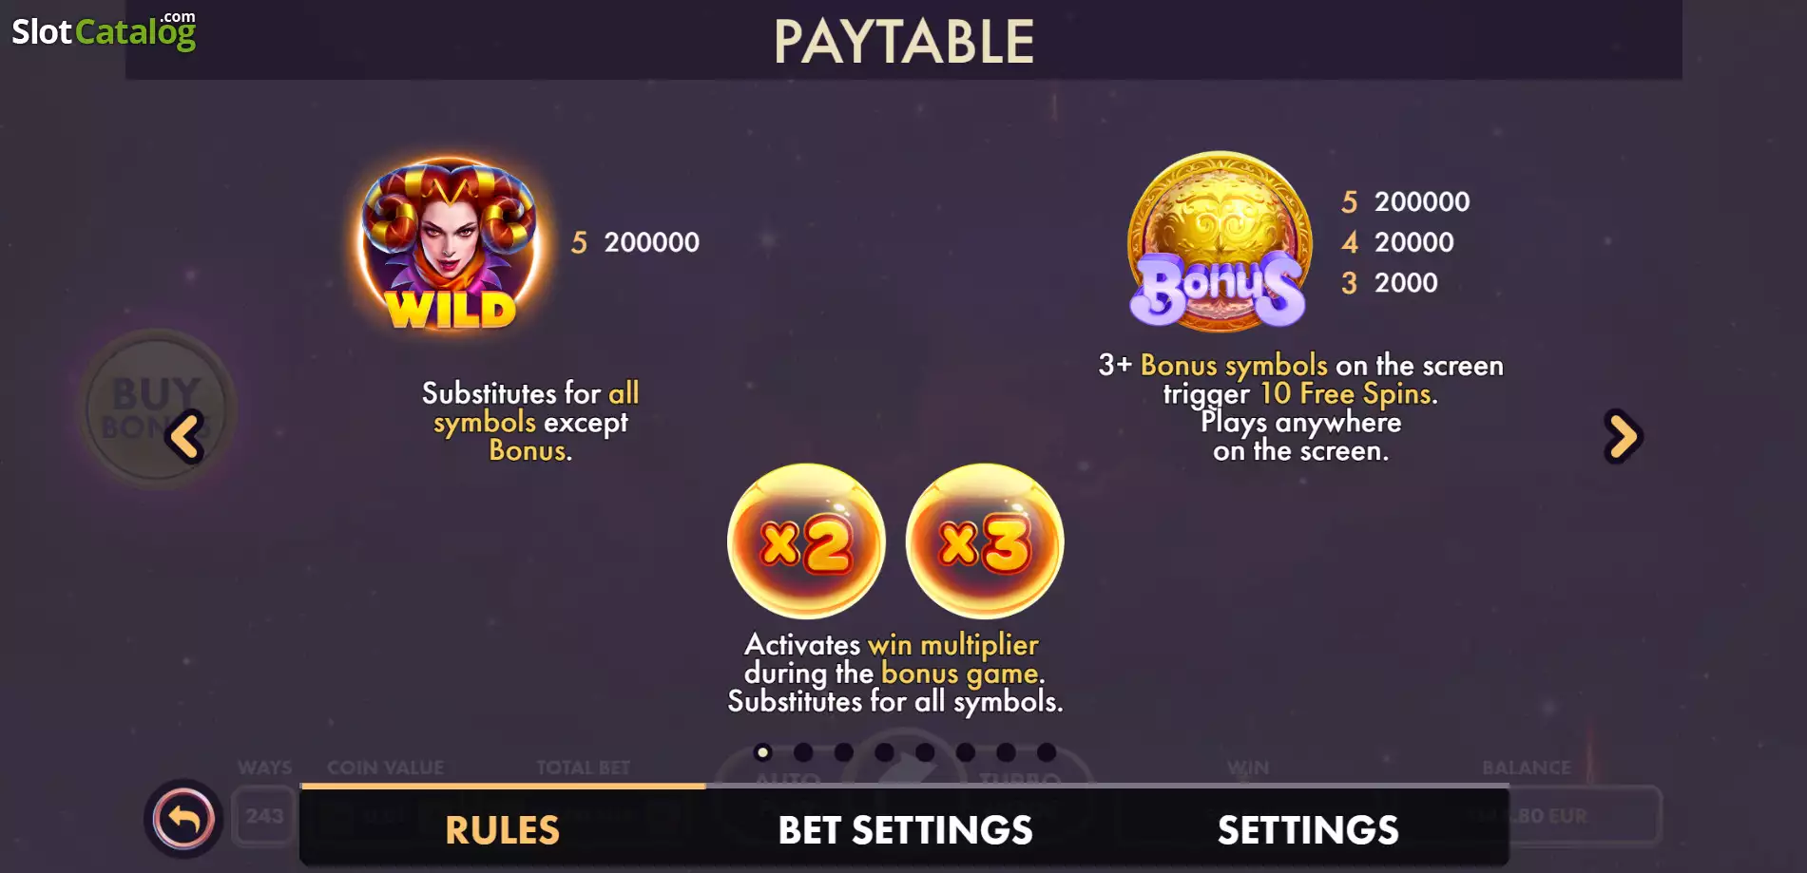The width and height of the screenshot is (1807, 873).
Task: Switch to the Settings tab
Action: click(x=1308, y=827)
